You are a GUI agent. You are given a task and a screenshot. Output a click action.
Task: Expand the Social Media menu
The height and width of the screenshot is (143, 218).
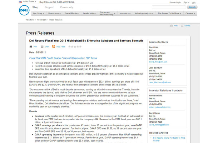(72, 13)
